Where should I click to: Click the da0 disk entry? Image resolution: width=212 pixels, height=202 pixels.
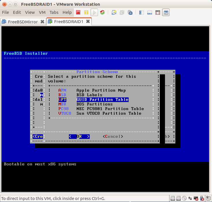pos(39,90)
